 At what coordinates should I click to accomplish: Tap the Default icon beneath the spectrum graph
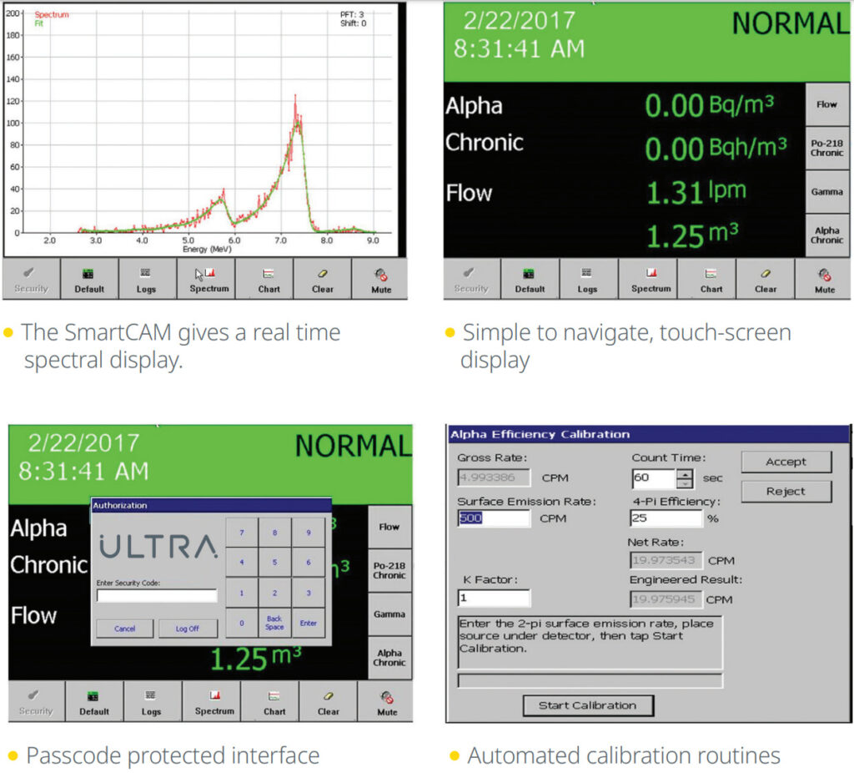(x=88, y=279)
